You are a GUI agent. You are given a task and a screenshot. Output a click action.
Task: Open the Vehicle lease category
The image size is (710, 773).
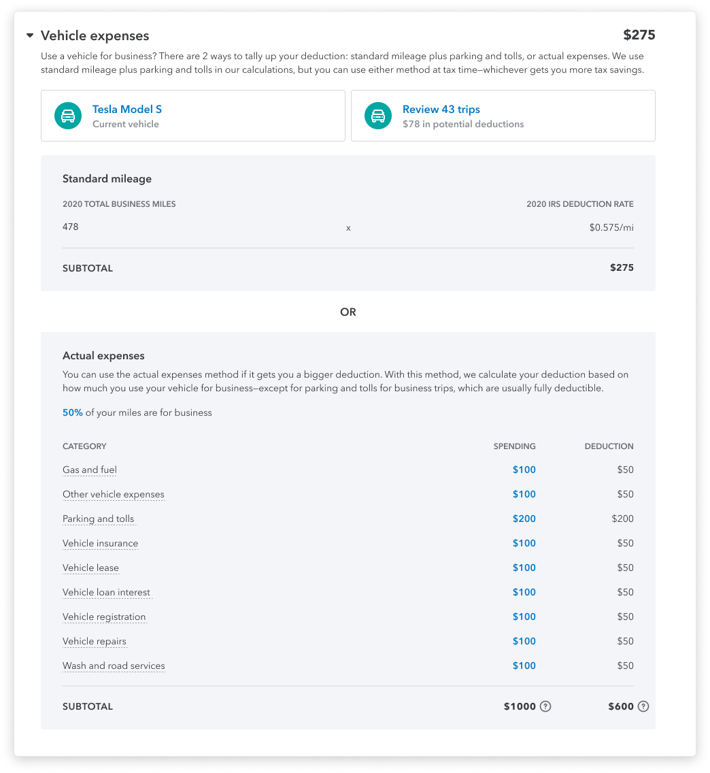(x=90, y=568)
